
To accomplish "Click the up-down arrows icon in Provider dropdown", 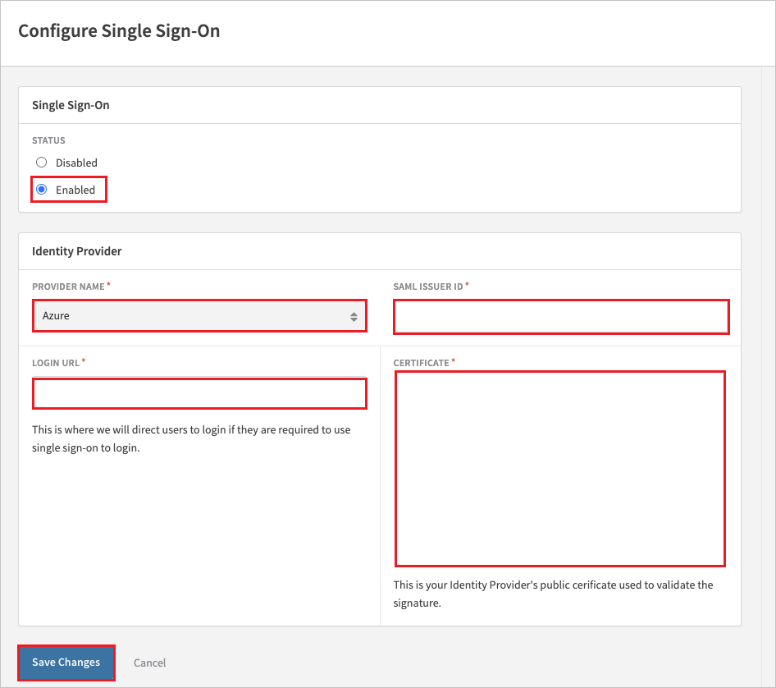I will [x=354, y=317].
